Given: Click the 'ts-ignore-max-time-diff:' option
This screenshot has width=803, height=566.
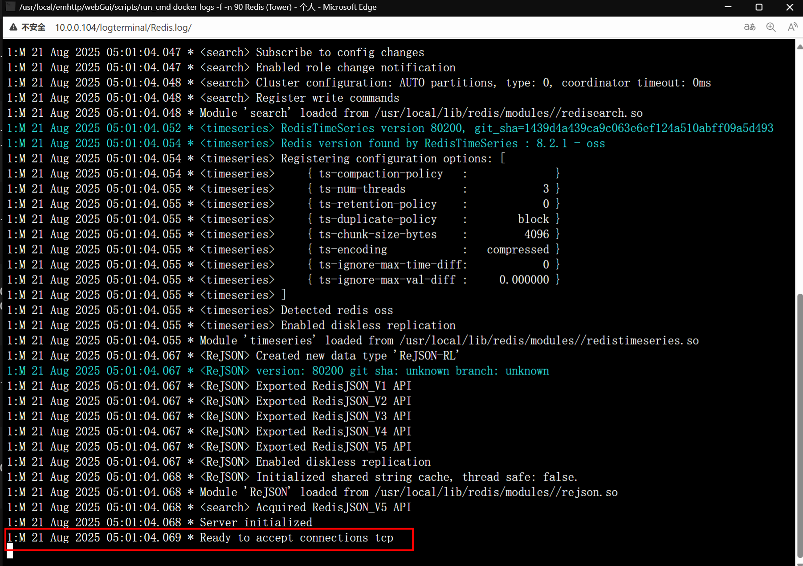Looking at the screenshot, I should click(393, 265).
